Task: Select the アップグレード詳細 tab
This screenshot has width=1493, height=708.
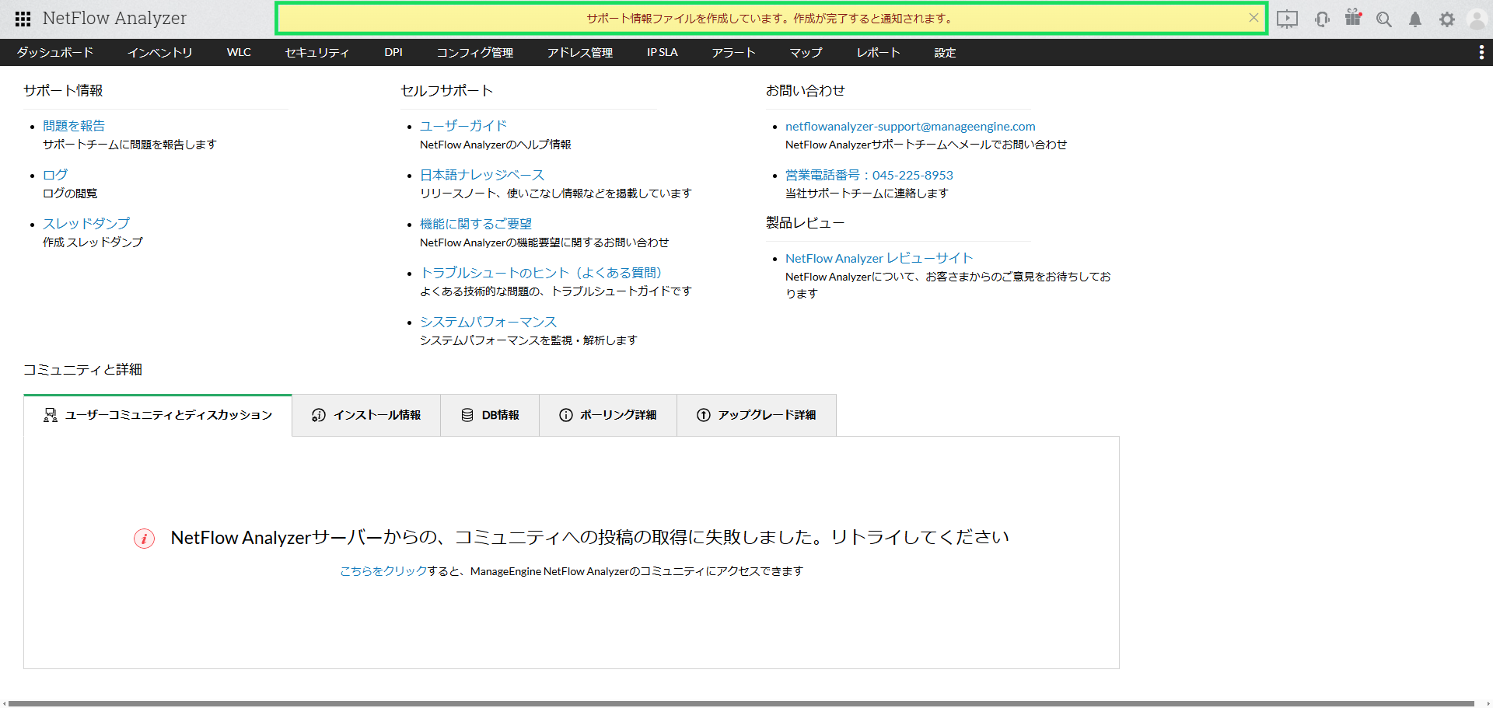Action: coord(757,415)
